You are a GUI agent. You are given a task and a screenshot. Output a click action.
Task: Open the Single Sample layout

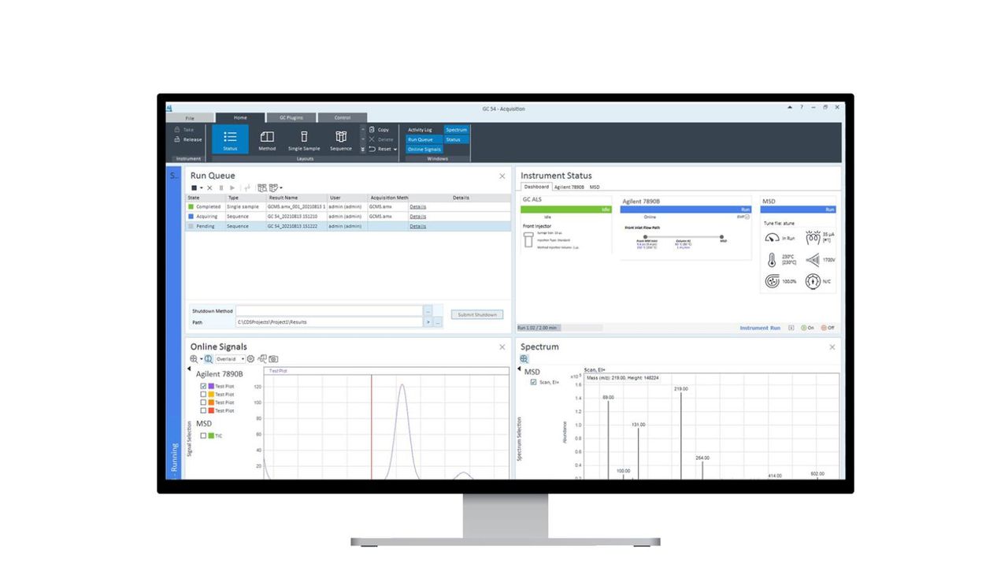click(x=304, y=140)
